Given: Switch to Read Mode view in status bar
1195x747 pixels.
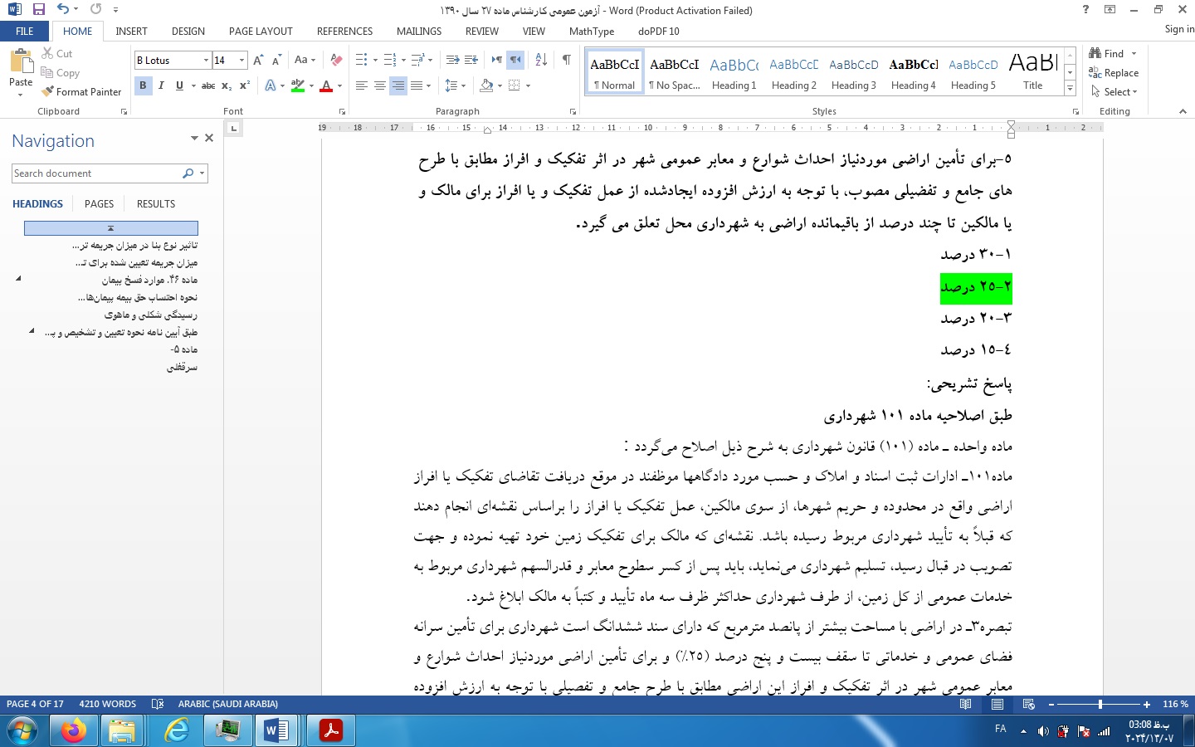Looking at the screenshot, I should click(965, 704).
